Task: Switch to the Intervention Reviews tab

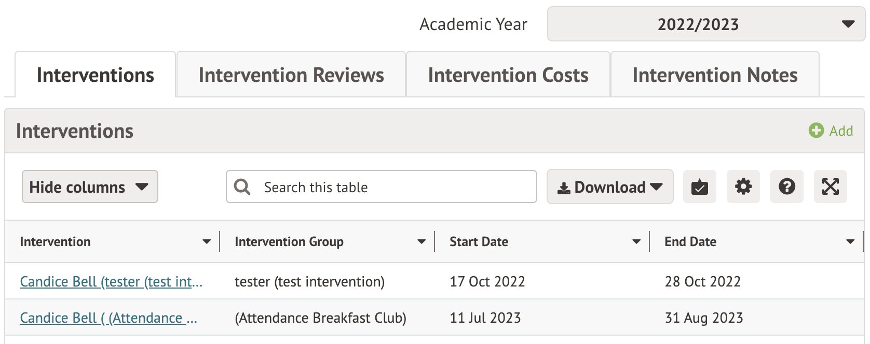Action: [291, 75]
